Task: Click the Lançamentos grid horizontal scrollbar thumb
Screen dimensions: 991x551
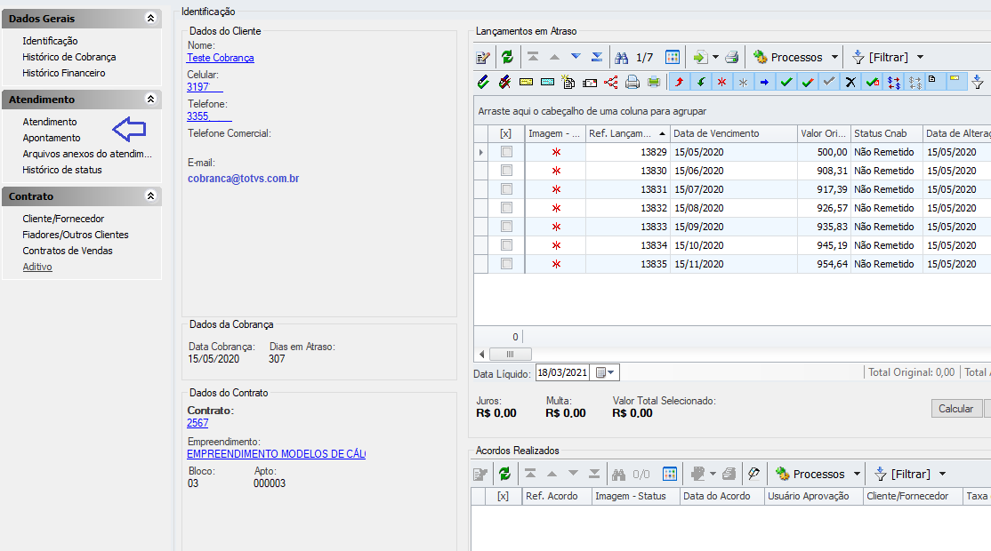Action: [510, 354]
